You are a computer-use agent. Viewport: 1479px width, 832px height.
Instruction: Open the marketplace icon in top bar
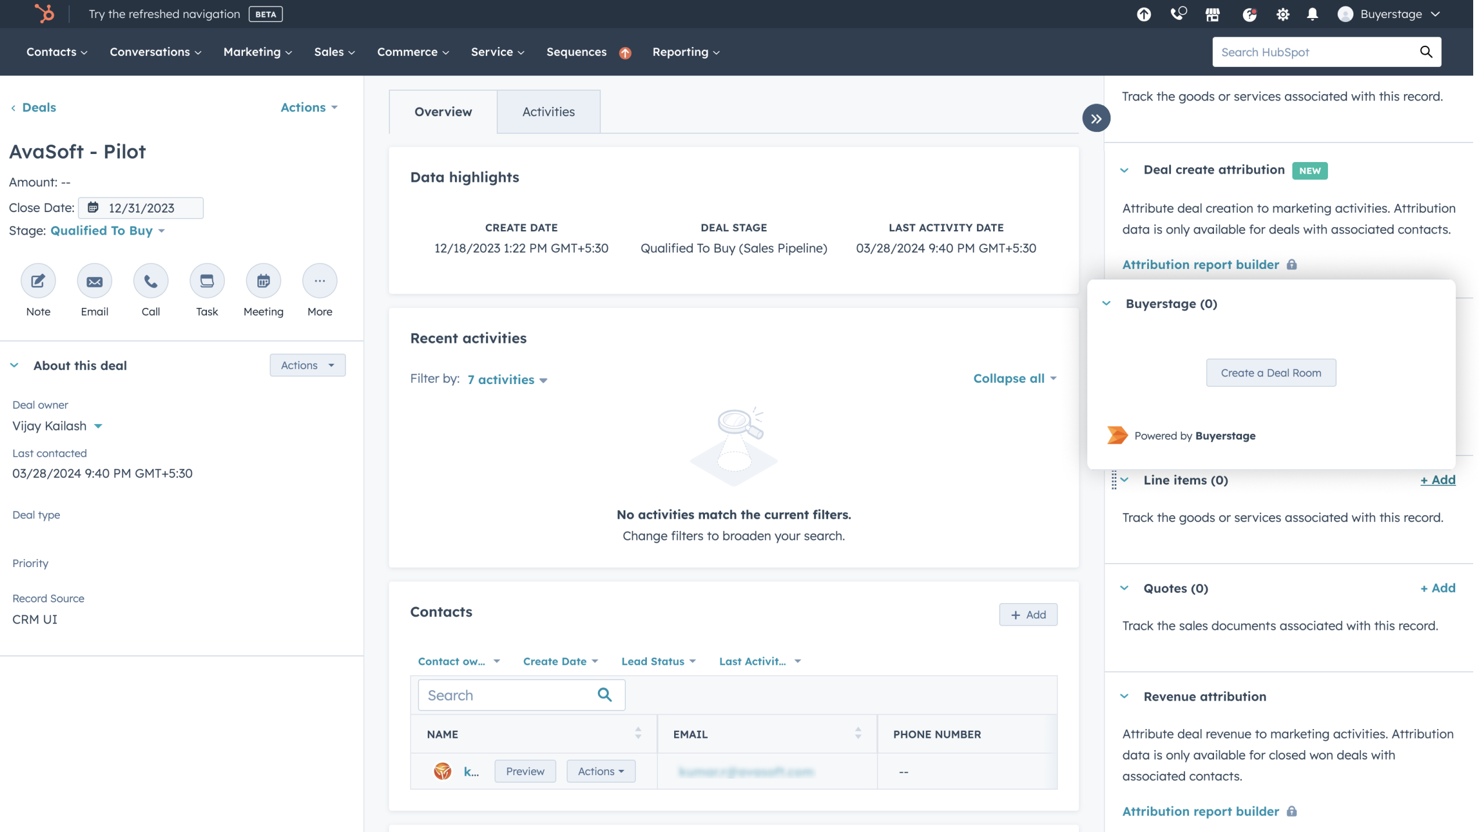tap(1212, 15)
